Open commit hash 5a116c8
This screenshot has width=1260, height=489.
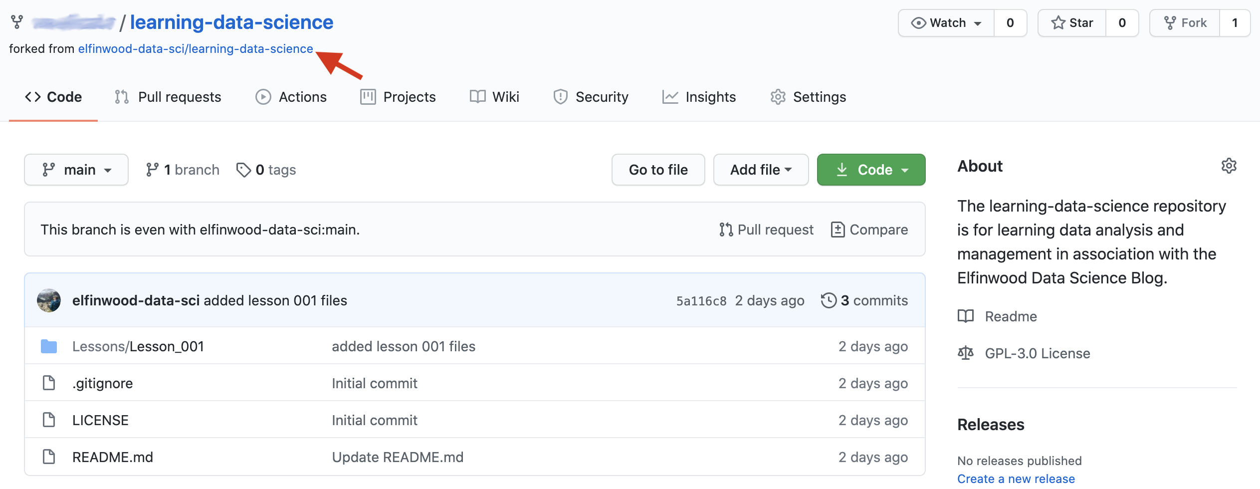[701, 301]
